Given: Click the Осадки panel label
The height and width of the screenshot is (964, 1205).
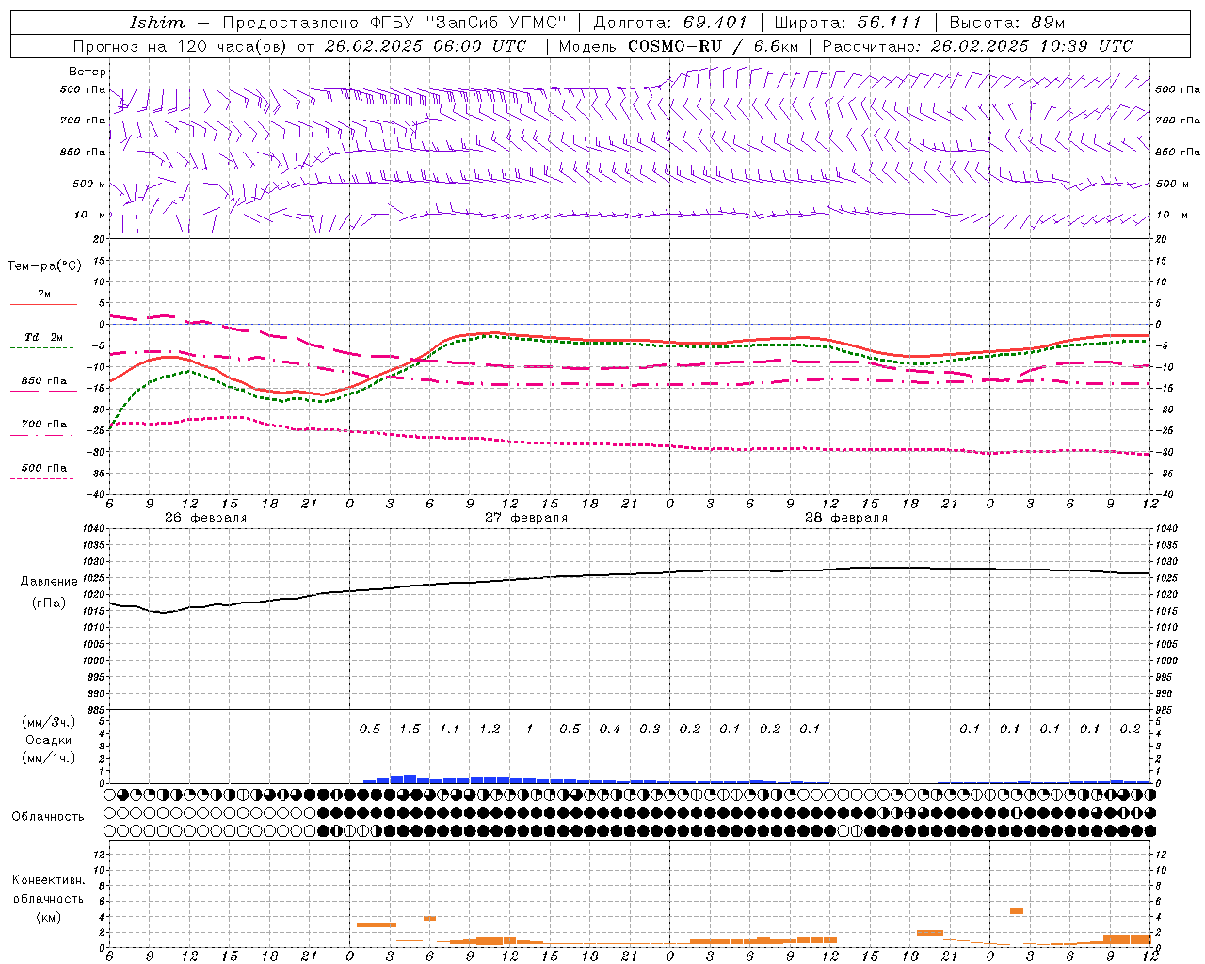Looking at the screenshot, I should pos(49,740).
